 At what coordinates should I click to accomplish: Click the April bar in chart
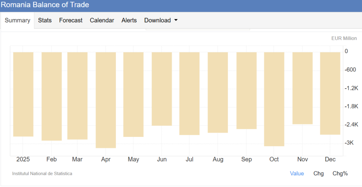tap(106, 100)
